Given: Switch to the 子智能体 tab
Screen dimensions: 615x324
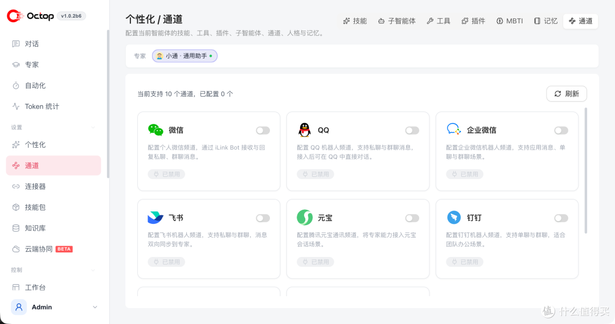Looking at the screenshot, I should point(396,21).
